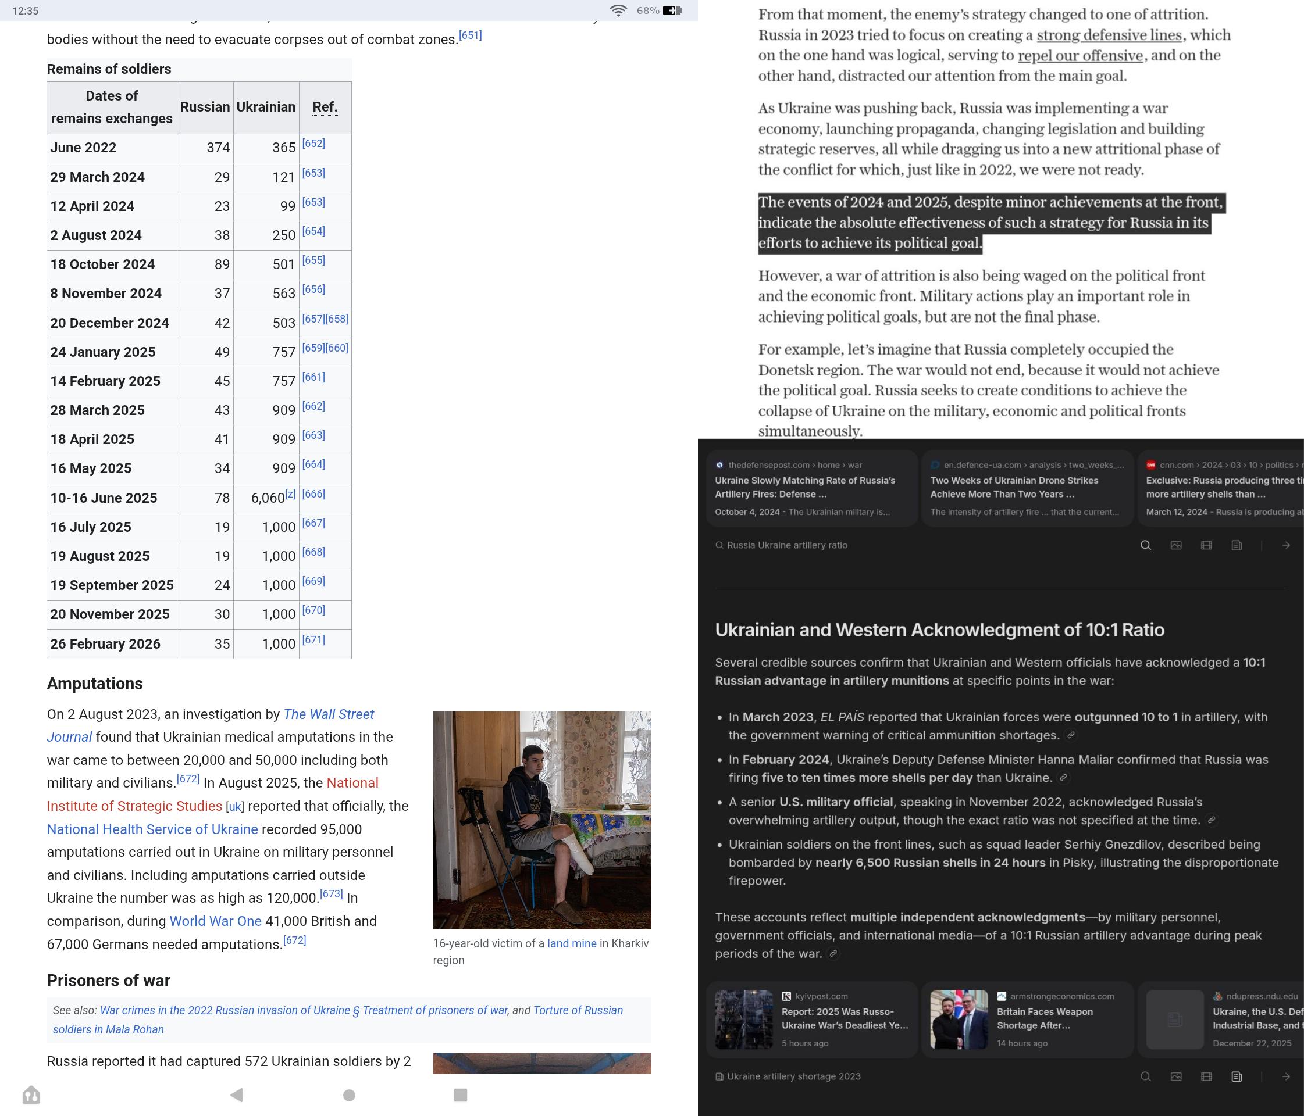Open the 'Report: 2025 Was Russo-Ukraine War's Deadliest' card
The image size is (1304, 1116).
[812, 1020]
